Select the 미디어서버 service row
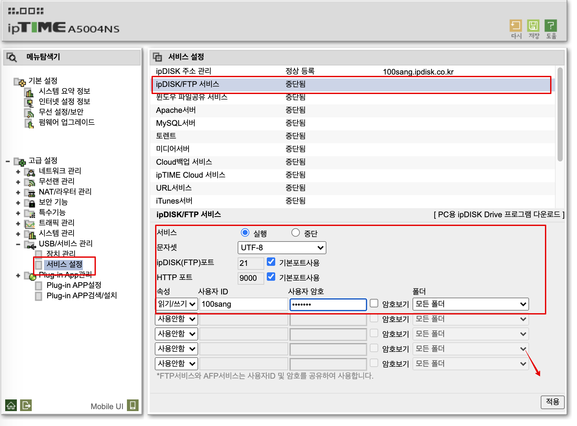 tap(352, 149)
